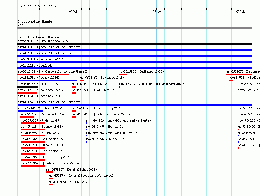The width and height of the screenshot is (260, 196).
Task: Click nsv4480939 (gnomADStructuralVariants) label
Action: (x=119, y=120)
